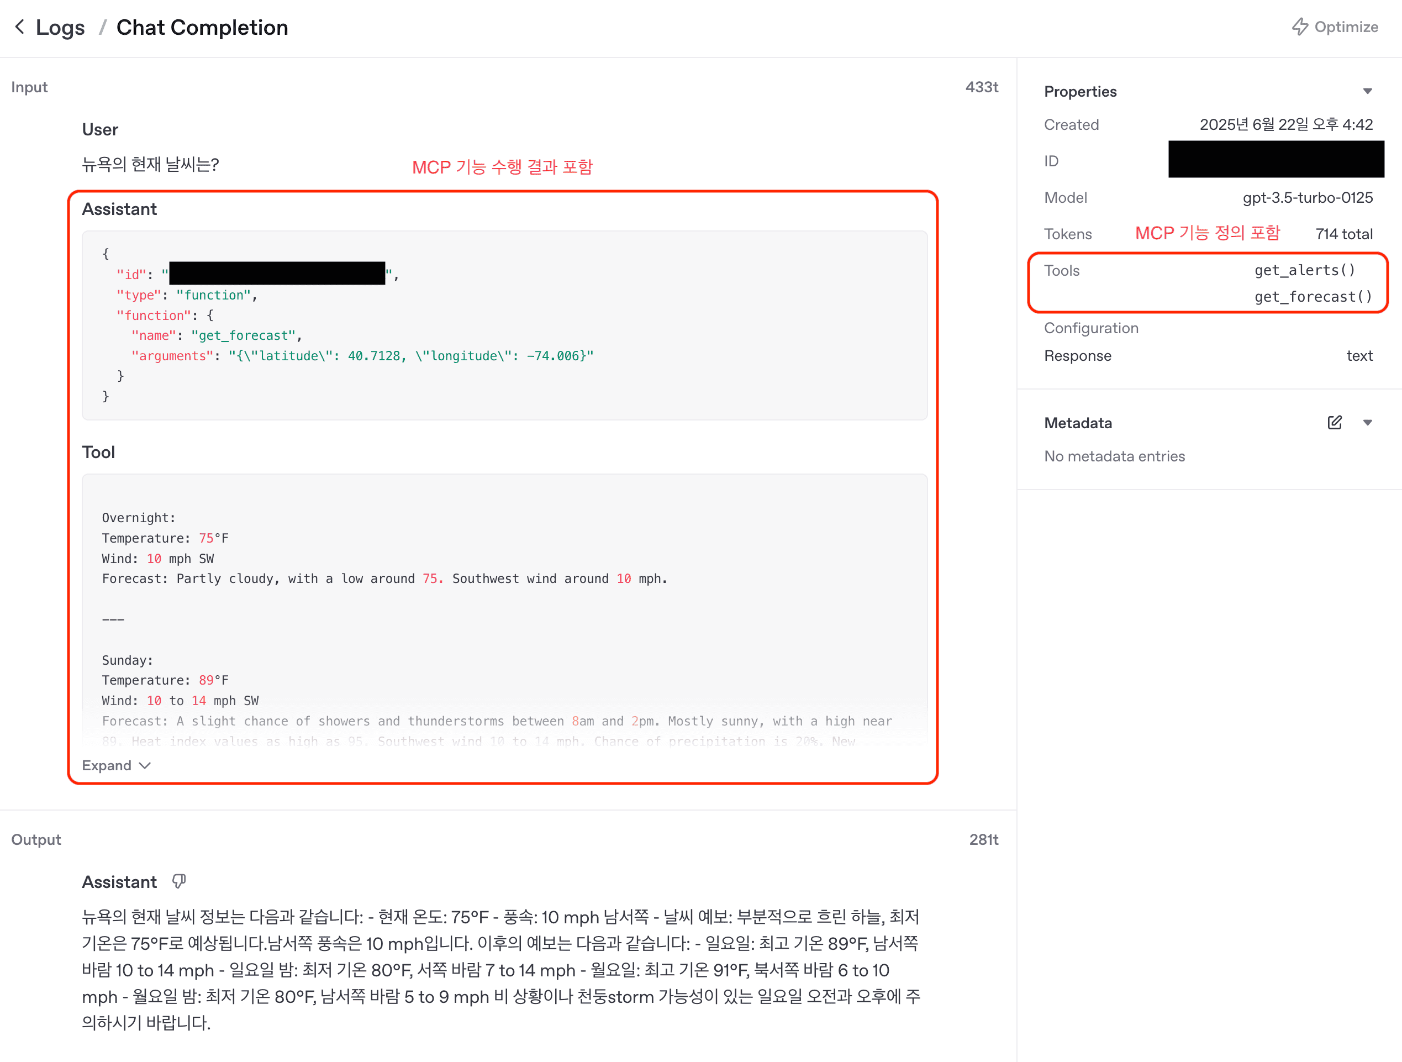Open the Logs breadcrumb link
This screenshot has width=1402, height=1062.
pos(60,27)
